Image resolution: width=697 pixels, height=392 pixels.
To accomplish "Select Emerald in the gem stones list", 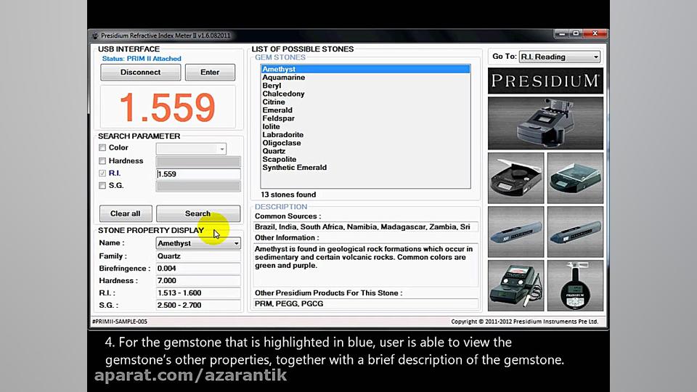I will [x=365, y=110].
